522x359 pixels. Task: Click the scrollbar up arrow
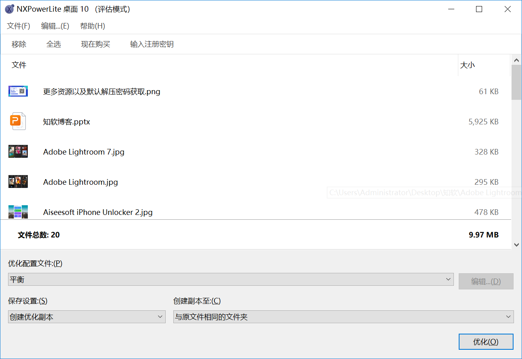coord(516,60)
